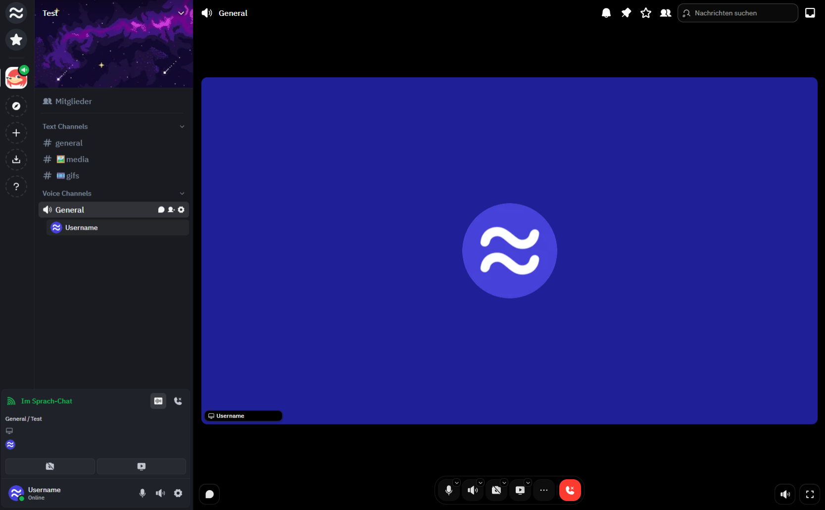Toggle camera in call control bar
The width and height of the screenshot is (825, 510).
pyautogui.click(x=496, y=490)
